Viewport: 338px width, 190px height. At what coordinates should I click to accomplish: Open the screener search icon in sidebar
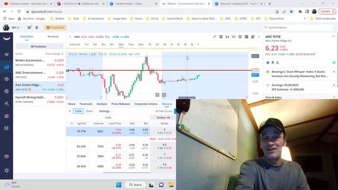(x=7, y=91)
